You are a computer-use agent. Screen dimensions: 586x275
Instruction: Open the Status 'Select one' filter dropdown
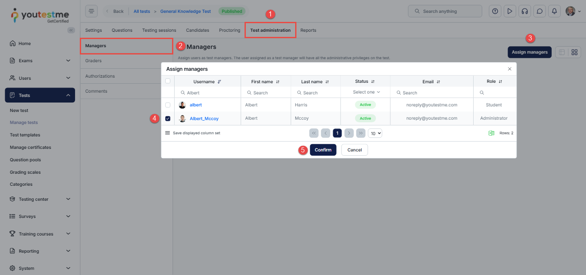tap(365, 92)
